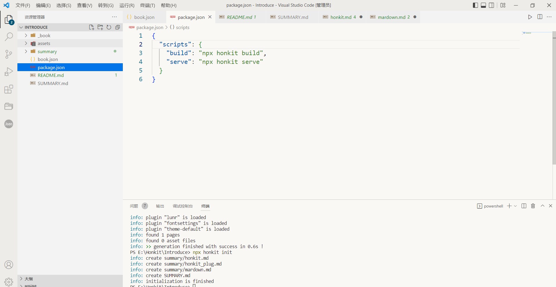The width and height of the screenshot is (556, 287).
Task: Open the Search view icon
Action: click(9, 37)
